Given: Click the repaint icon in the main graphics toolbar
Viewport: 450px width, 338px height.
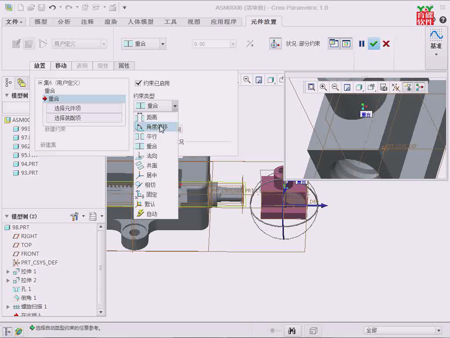Looking at the screenshot, I should pos(259,80).
